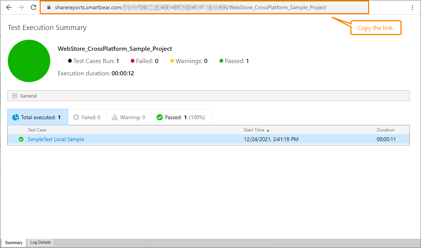Image resolution: width=421 pixels, height=248 pixels.
Task: Click the gray X icon on the Failed tab
Action: pos(77,117)
